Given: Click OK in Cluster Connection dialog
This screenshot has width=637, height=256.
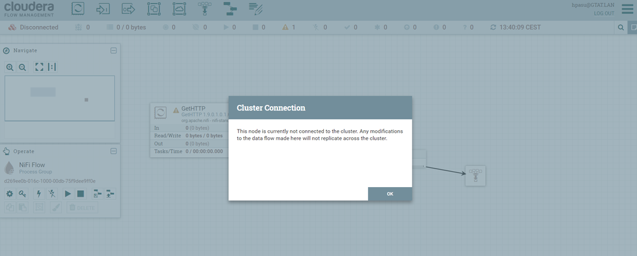Looking at the screenshot, I should [390, 193].
